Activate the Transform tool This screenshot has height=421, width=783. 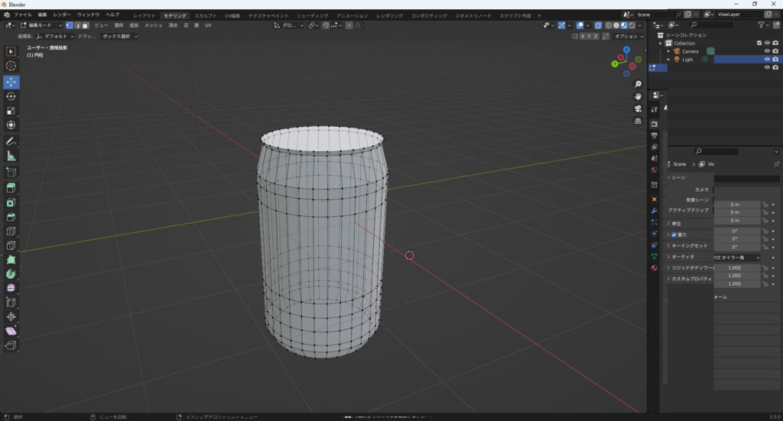(x=11, y=125)
